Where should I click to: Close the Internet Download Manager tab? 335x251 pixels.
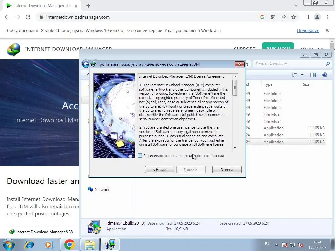tap(76, 6)
